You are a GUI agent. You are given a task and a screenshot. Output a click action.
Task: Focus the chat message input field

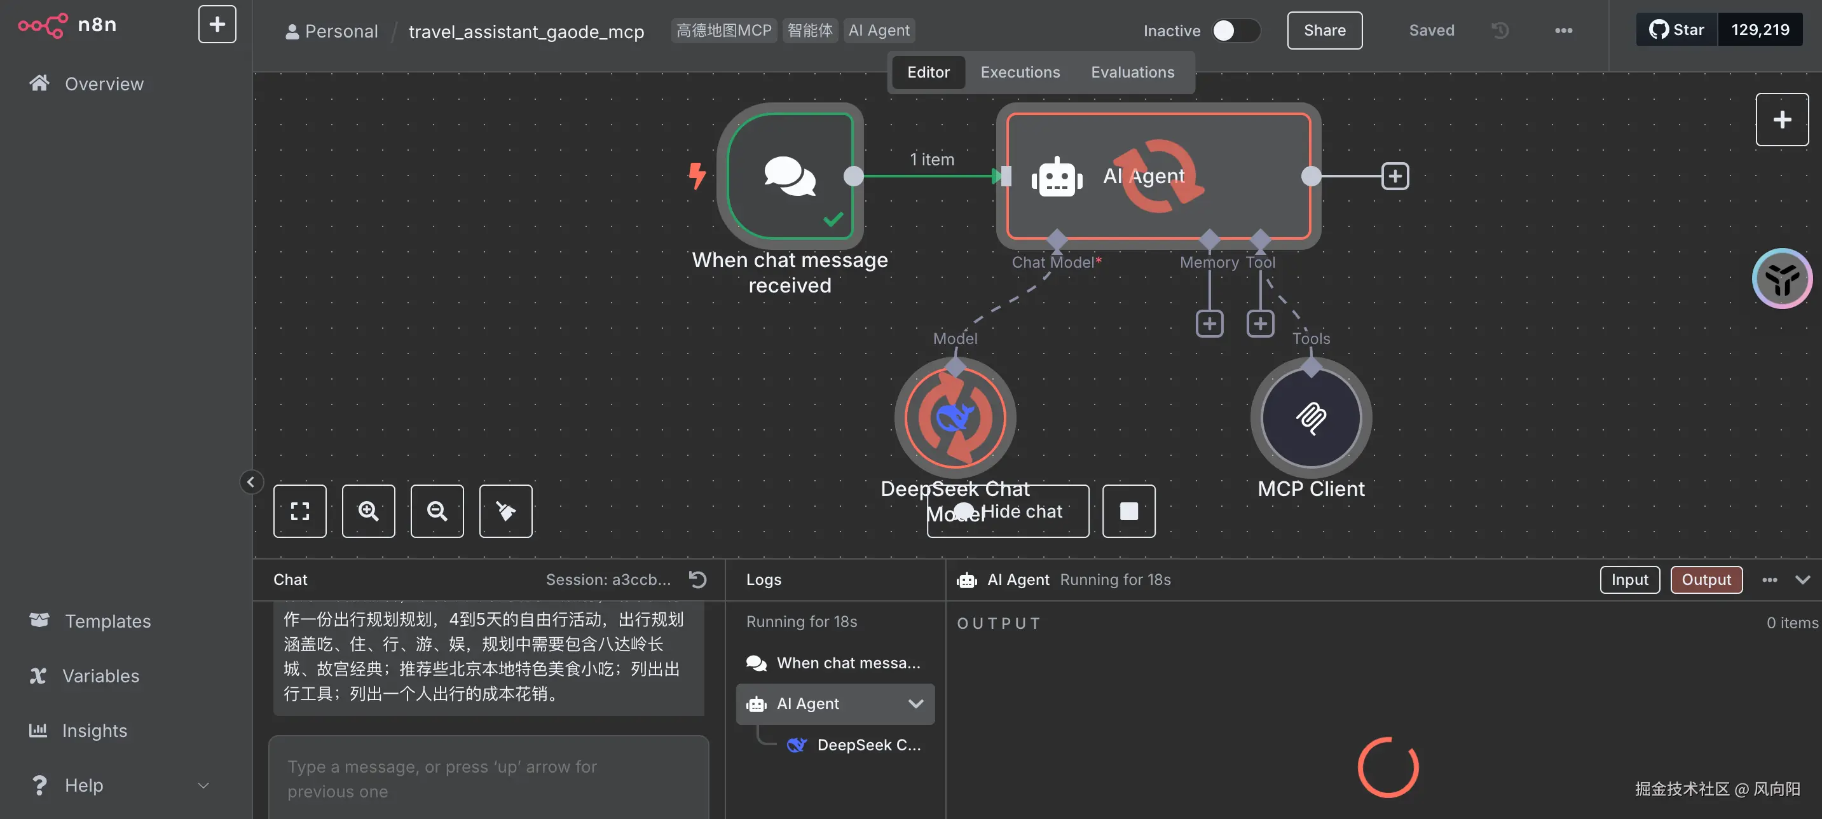(x=488, y=778)
